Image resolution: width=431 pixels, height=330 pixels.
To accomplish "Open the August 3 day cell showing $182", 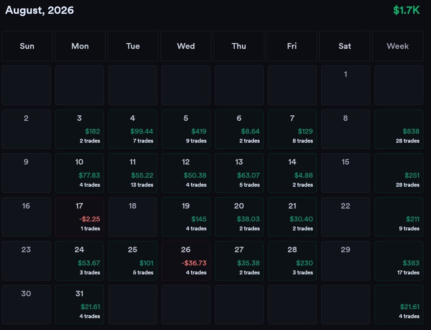I will pos(80,129).
